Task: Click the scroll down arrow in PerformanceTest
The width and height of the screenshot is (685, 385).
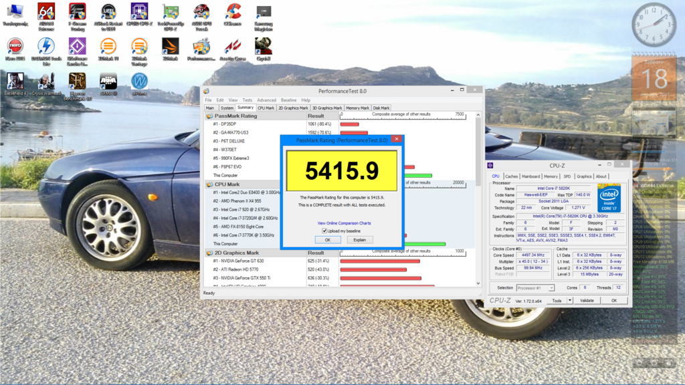Action: pyautogui.click(x=478, y=283)
